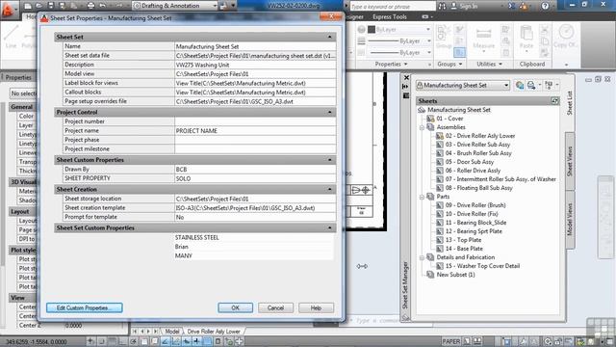Open the ByLayer color dropdown
Viewport: 616px width, 347px height.
coord(427,30)
